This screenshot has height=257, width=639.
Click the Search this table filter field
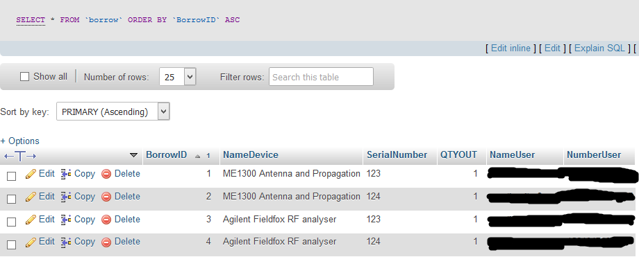(321, 76)
